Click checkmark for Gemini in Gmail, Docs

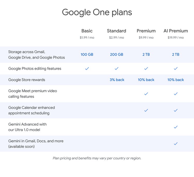pos(176,144)
